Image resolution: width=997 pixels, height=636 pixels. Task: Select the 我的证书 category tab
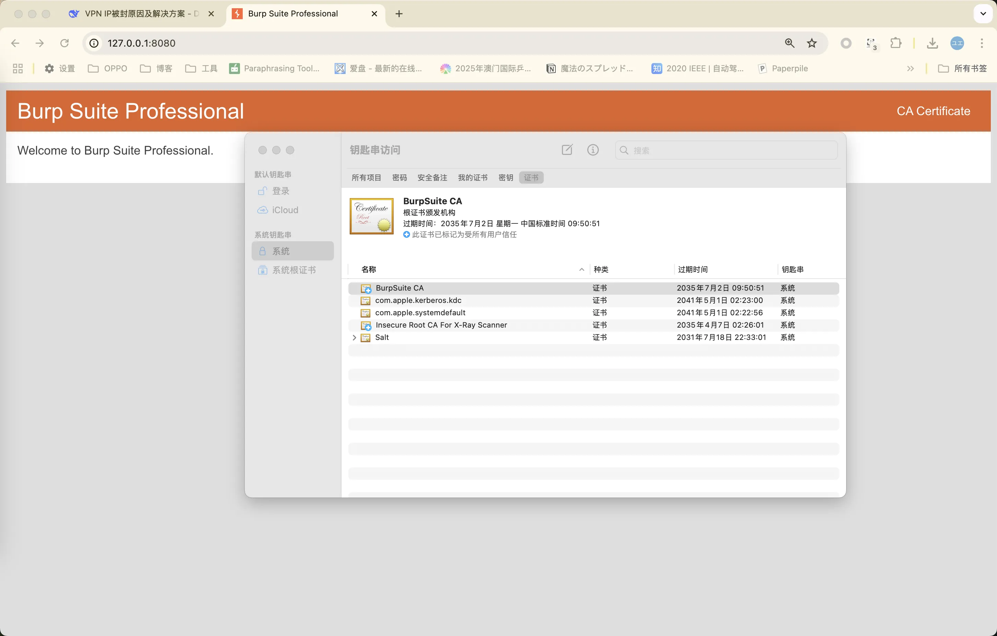pos(472,178)
